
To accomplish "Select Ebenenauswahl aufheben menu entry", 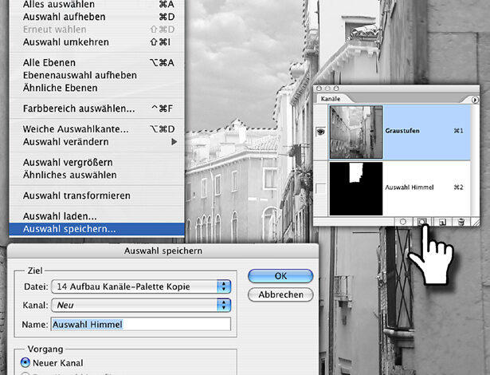I will click(97, 75).
